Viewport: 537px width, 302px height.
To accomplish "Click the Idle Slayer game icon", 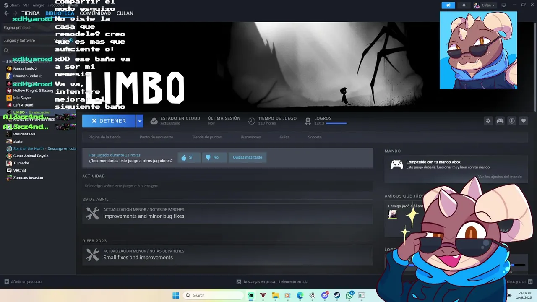I will [x=9, y=98].
